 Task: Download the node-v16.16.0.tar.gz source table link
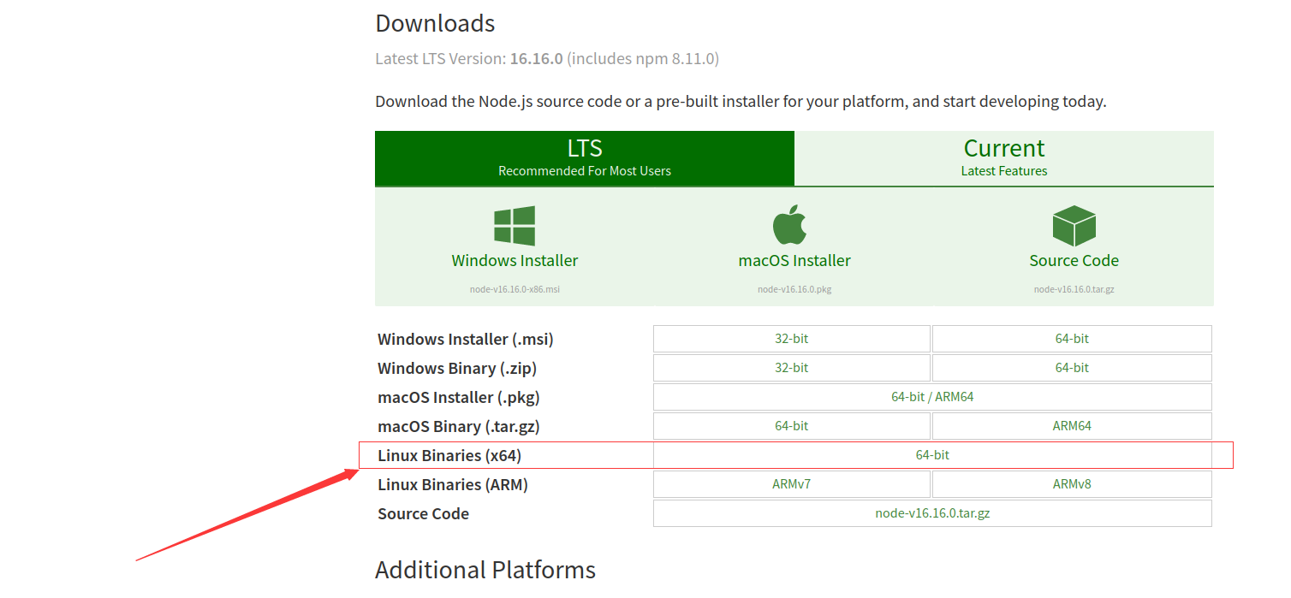tap(932, 513)
